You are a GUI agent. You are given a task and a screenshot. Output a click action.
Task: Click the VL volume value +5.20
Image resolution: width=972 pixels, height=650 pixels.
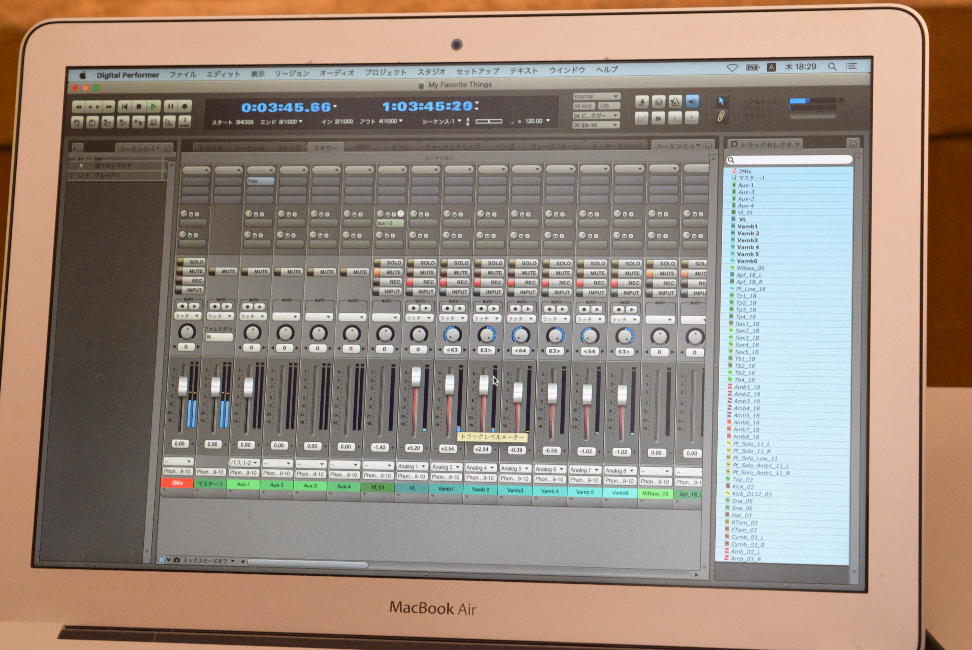point(413,448)
